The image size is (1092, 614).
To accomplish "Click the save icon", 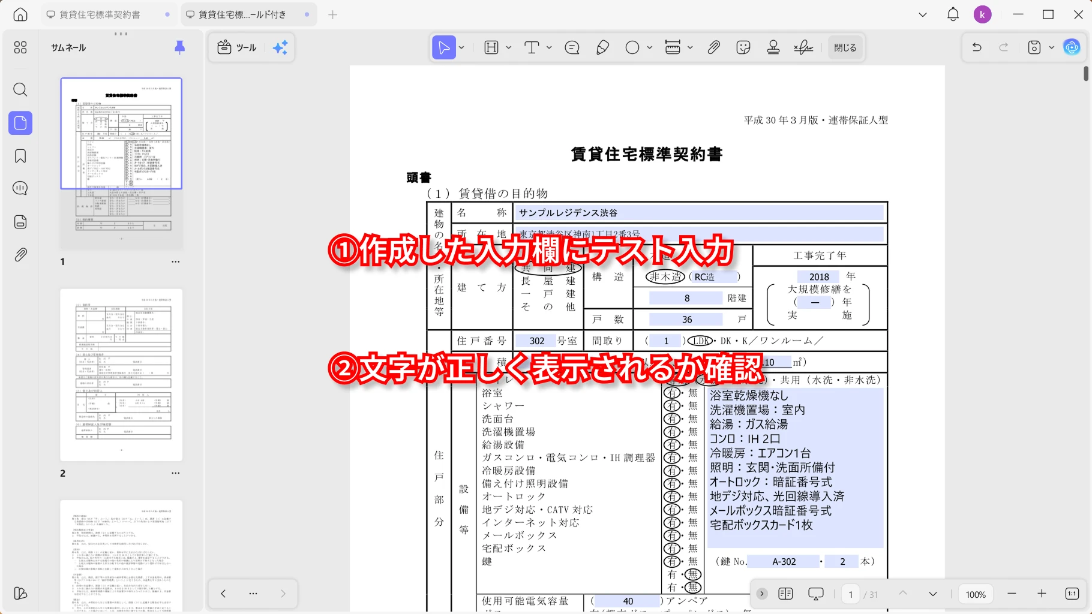I will pyautogui.click(x=1034, y=47).
